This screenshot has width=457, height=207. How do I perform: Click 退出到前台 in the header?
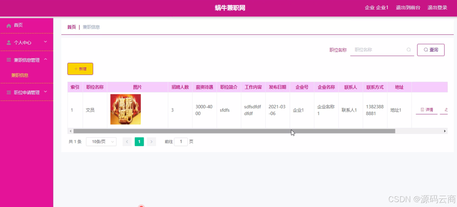click(408, 8)
